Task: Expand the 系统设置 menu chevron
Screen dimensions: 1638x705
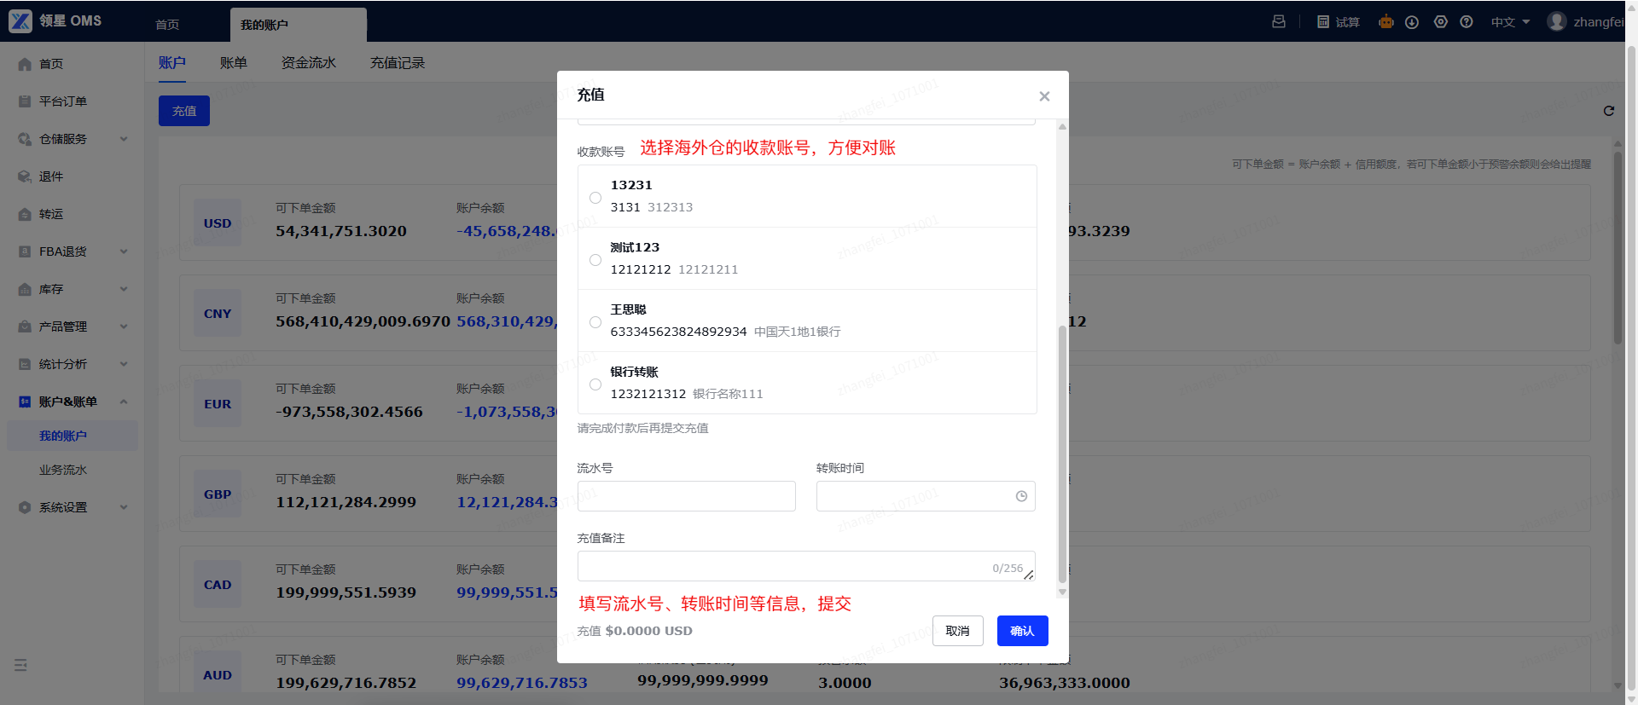Action: point(124,507)
